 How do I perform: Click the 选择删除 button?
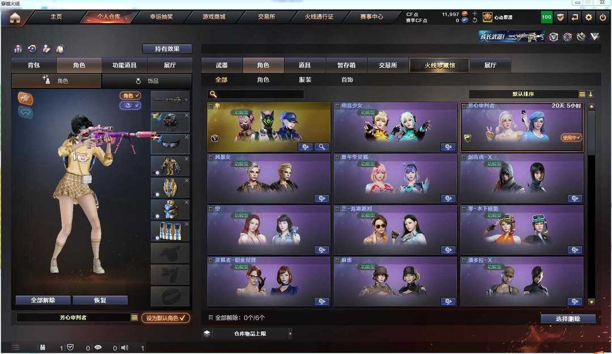coord(568,319)
